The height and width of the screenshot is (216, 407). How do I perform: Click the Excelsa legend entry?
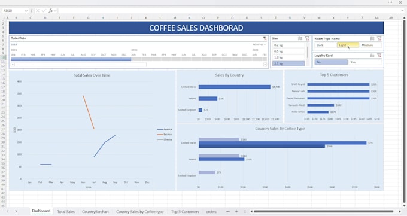[x=165, y=135]
